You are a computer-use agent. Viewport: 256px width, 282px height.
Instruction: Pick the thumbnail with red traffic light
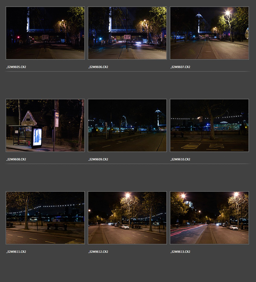45,33
